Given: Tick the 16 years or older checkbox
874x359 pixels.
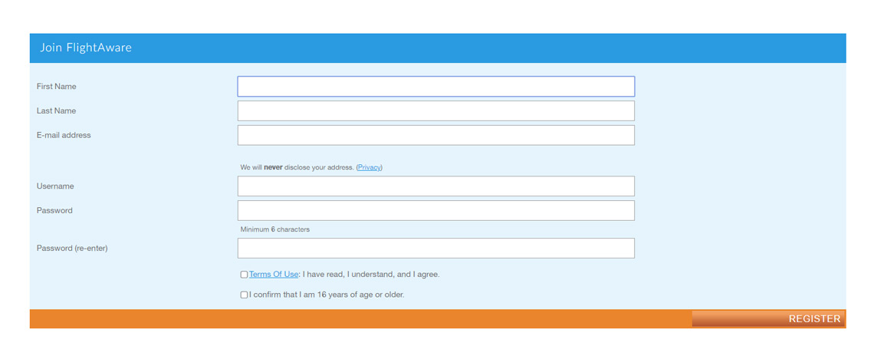Looking at the screenshot, I should pyautogui.click(x=244, y=295).
